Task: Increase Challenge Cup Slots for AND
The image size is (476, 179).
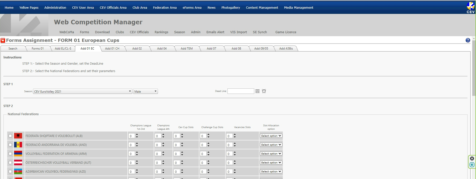Action: [x=208, y=144]
